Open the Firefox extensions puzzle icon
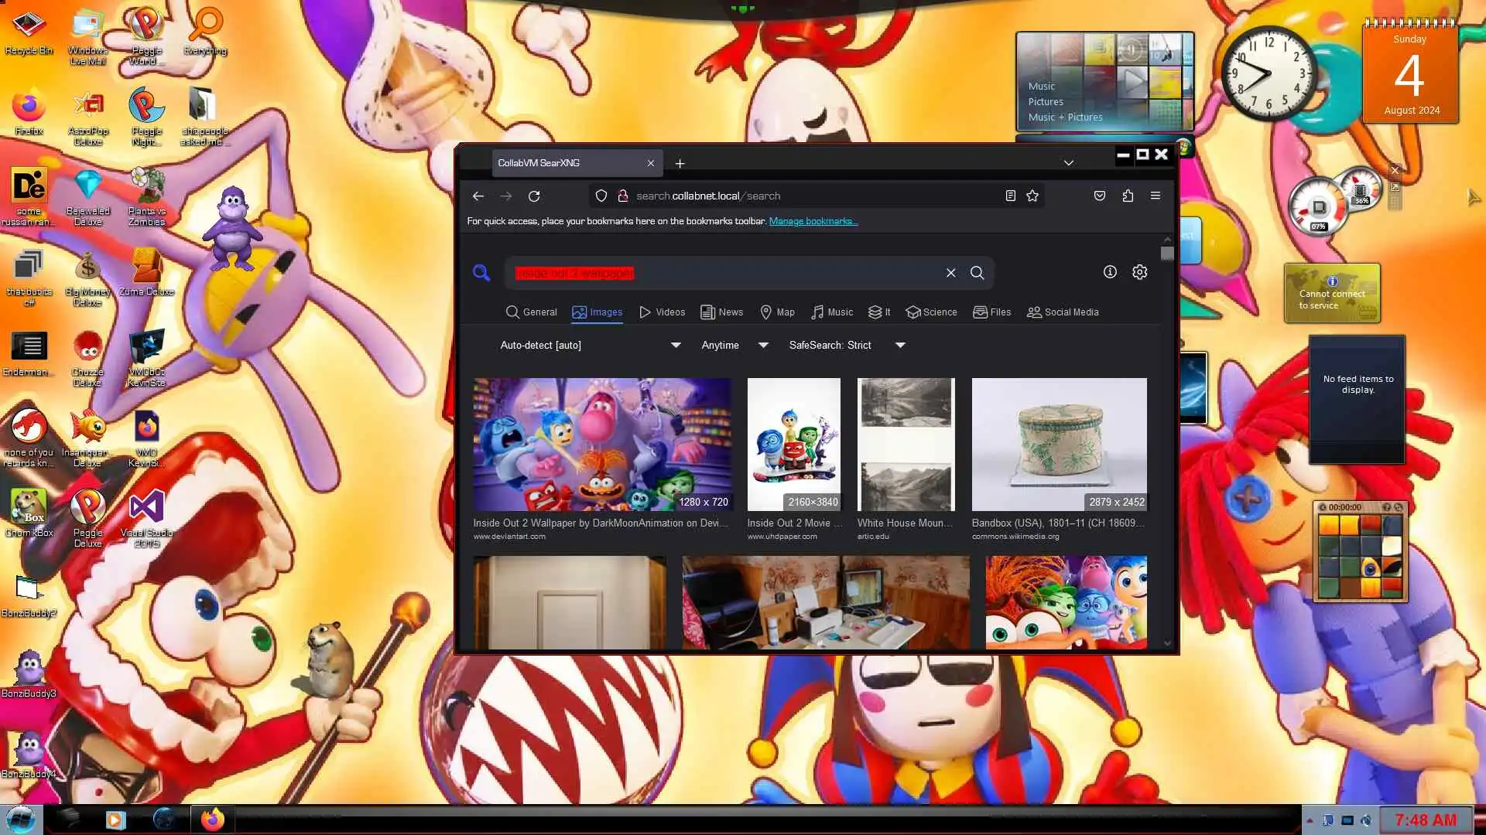The height and width of the screenshot is (835, 1486). (1128, 196)
